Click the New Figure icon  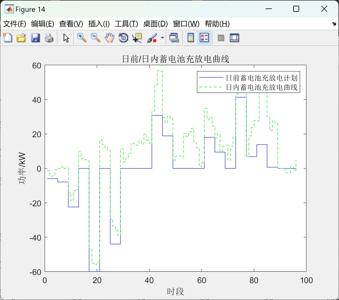pos(8,38)
